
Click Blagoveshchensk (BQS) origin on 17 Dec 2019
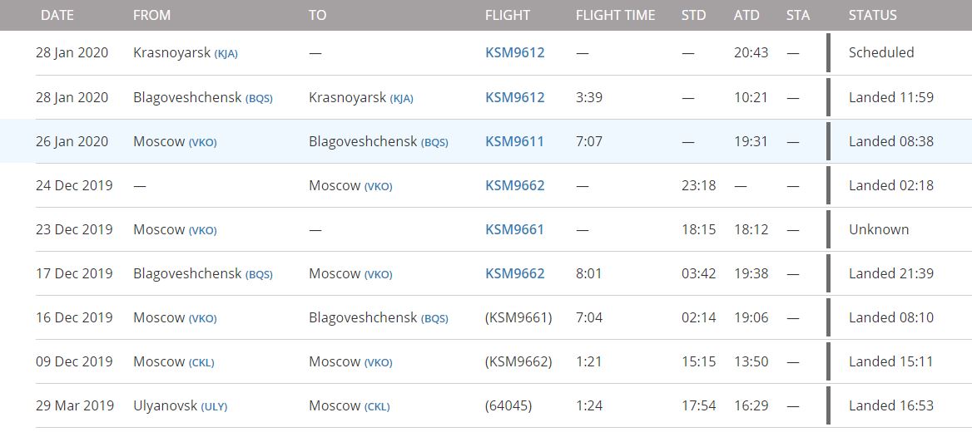click(x=202, y=273)
